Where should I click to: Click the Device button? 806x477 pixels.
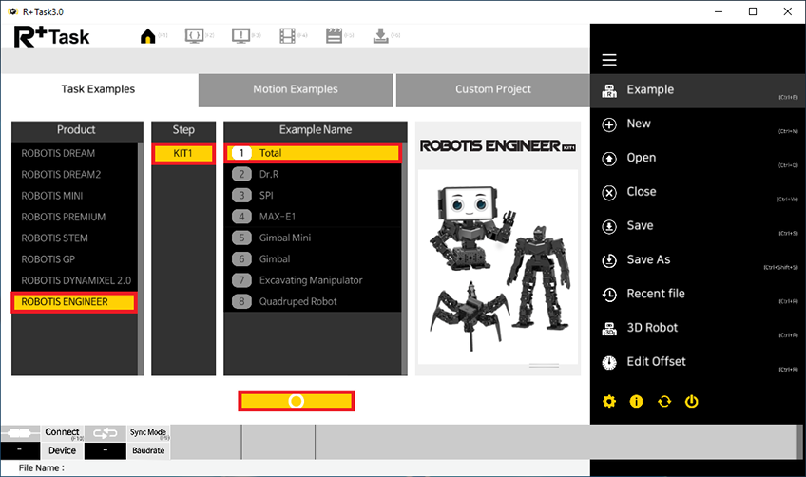(62, 450)
